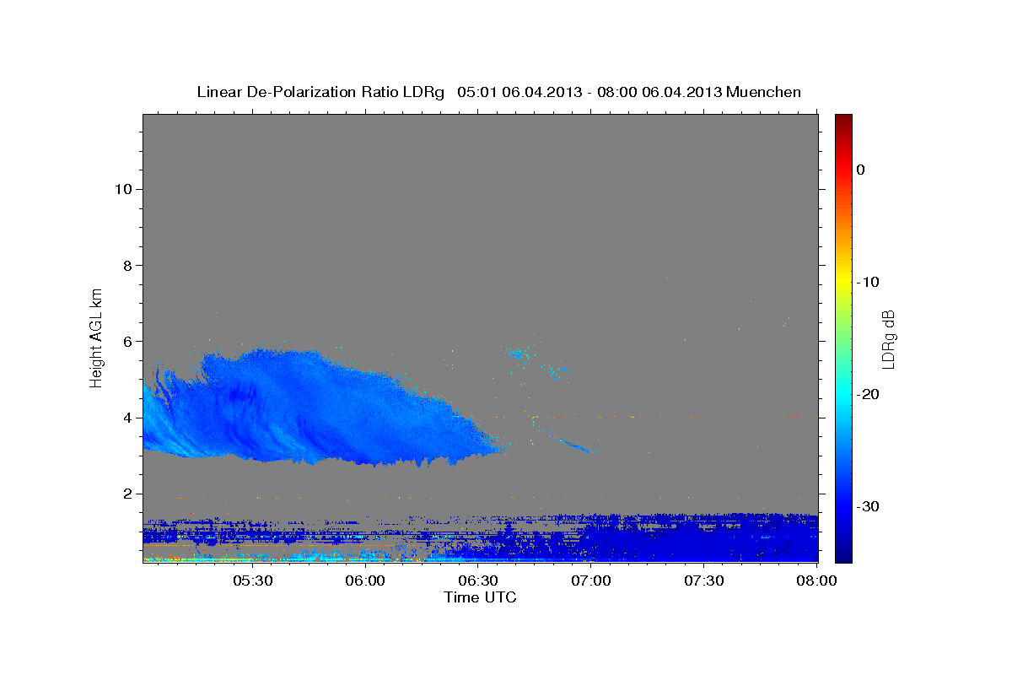The width and height of the screenshot is (1012, 675).
Task: Click the large blue cloud echo region
Action: point(320,409)
